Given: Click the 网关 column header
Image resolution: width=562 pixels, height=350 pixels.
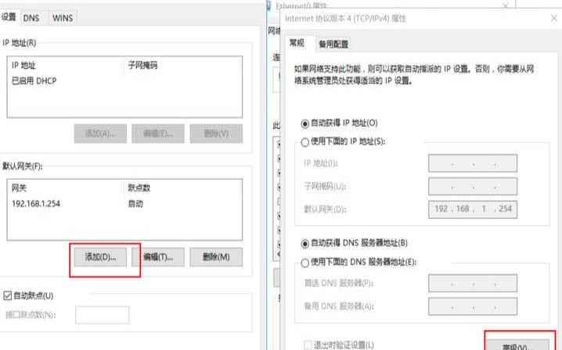Looking at the screenshot, I should [19, 187].
